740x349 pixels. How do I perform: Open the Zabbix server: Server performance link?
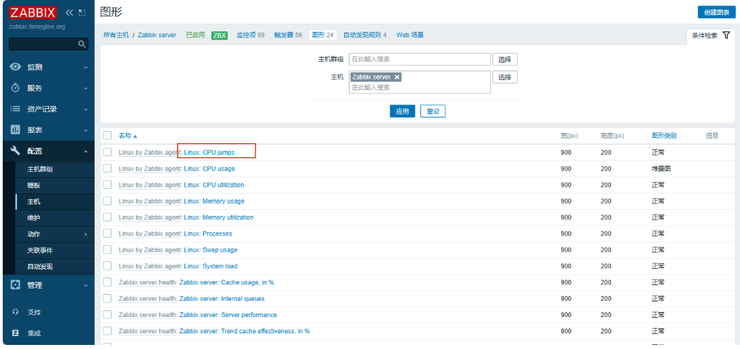click(228, 314)
